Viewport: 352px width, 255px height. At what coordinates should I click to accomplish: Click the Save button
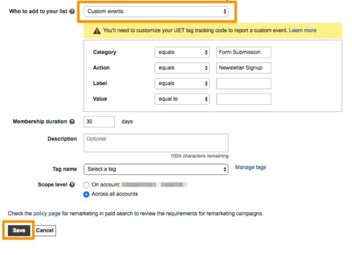(19, 230)
